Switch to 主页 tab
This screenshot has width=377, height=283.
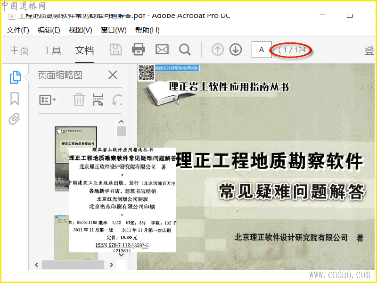(x=19, y=50)
